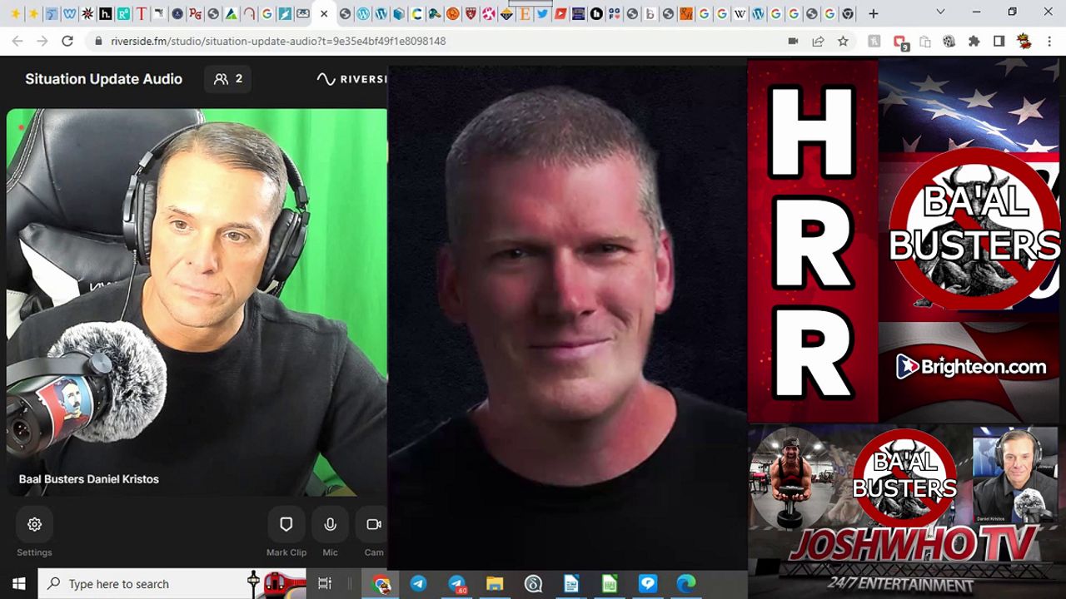Mute the microphone with Mic toggle
Image resolution: width=1066 pixels, height=599 pixels.
pos(330,524)
